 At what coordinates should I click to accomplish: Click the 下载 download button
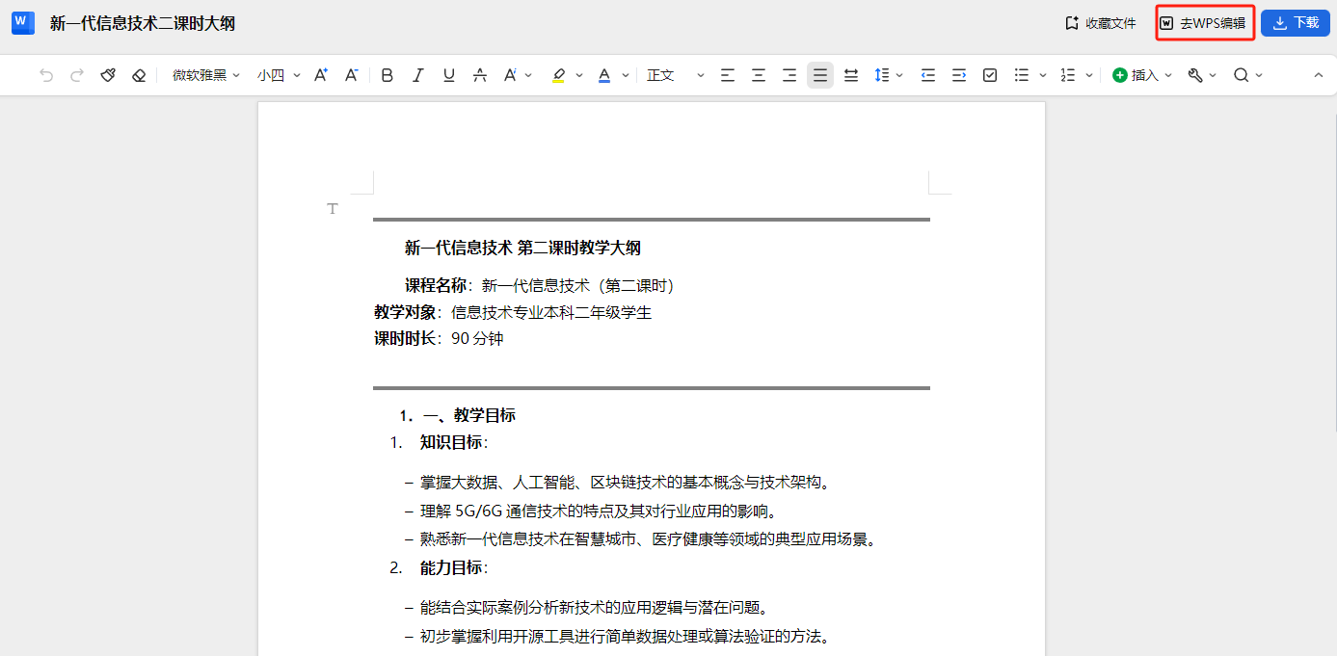[x=1295, y=23]
